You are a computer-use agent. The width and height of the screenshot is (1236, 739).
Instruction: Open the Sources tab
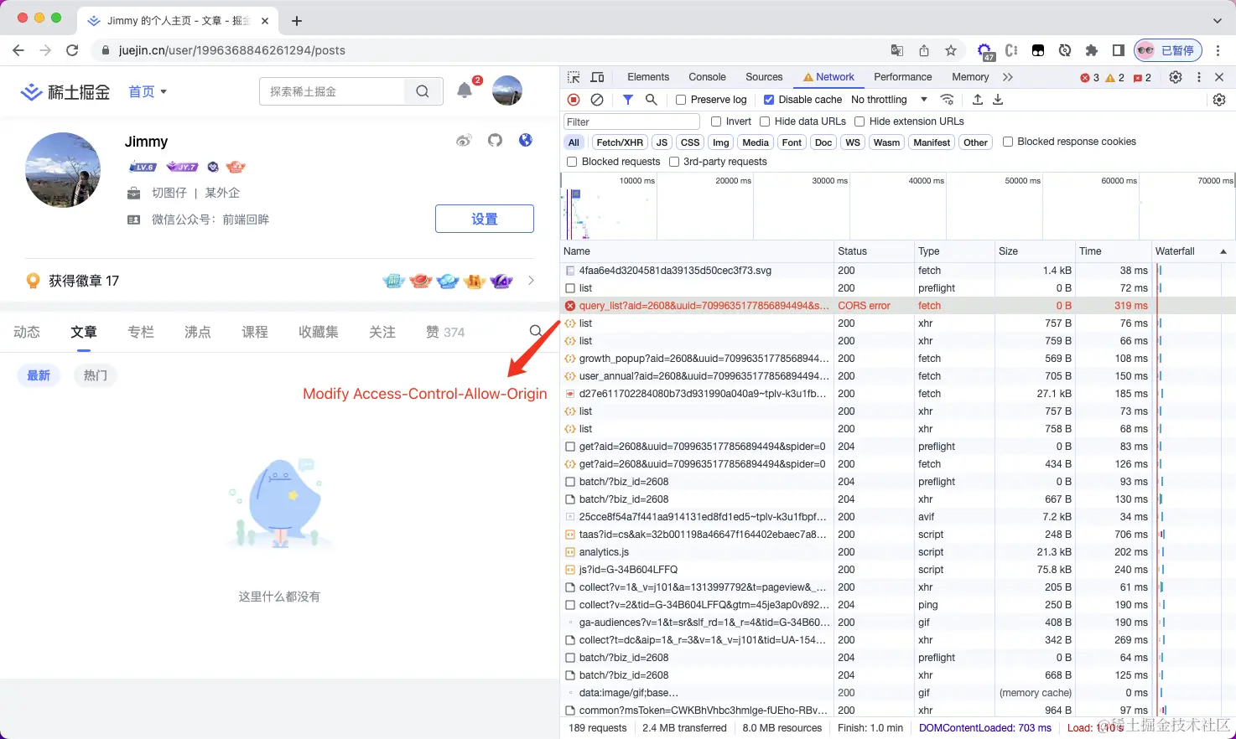click(764, 77)
